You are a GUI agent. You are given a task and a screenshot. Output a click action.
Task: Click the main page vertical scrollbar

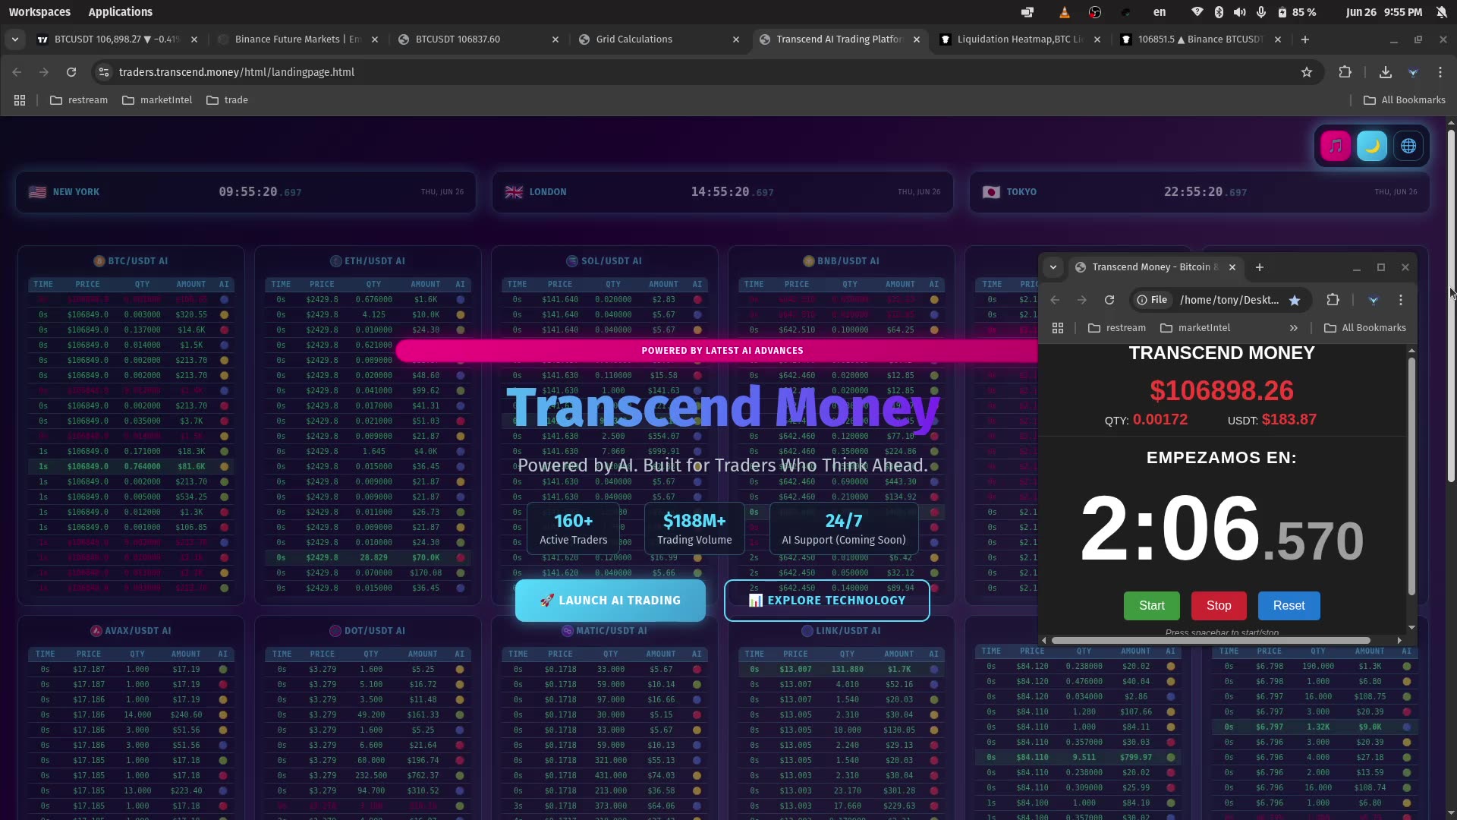(1451, 305)
